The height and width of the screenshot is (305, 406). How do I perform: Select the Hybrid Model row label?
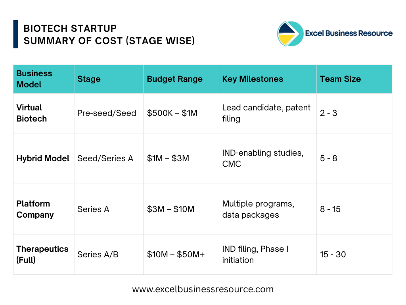(43, 158)
